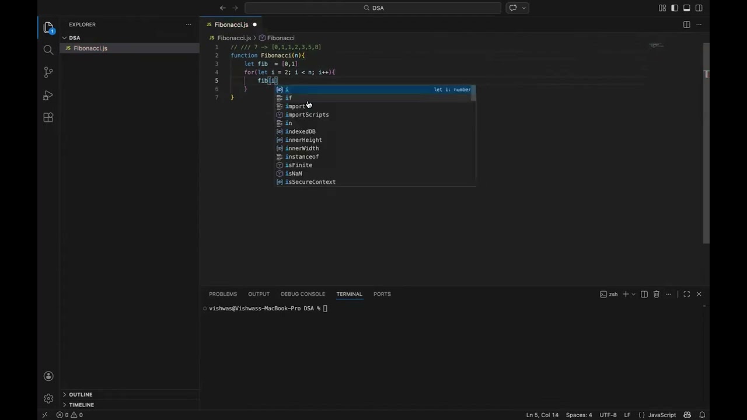Click the suggestion list scrollbar
The image size is (747, 420).
coord(474,93)
